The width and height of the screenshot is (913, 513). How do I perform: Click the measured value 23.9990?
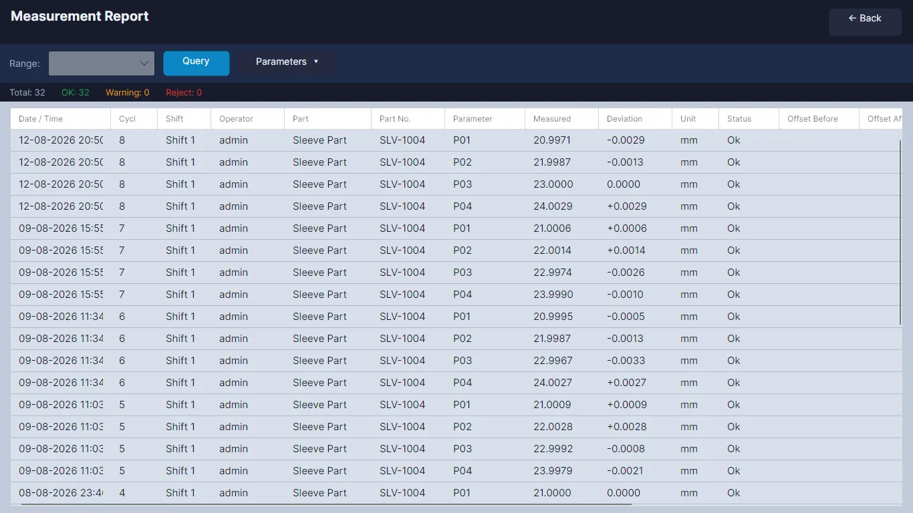point(553,295)
